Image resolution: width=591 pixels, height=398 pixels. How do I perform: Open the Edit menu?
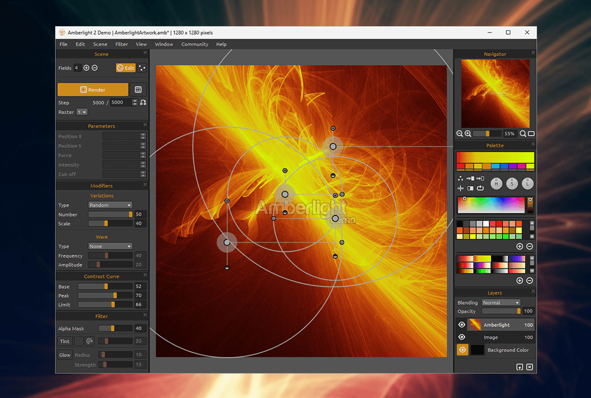point(80,44)
